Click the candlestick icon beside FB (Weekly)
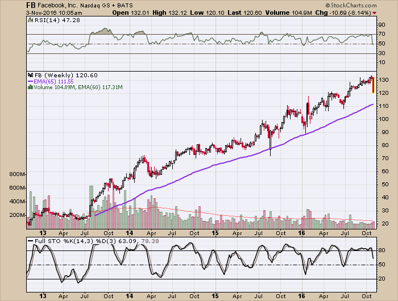The height and width of the screenshot is (301, 398). pyautogui.click(x=31, y=76)
